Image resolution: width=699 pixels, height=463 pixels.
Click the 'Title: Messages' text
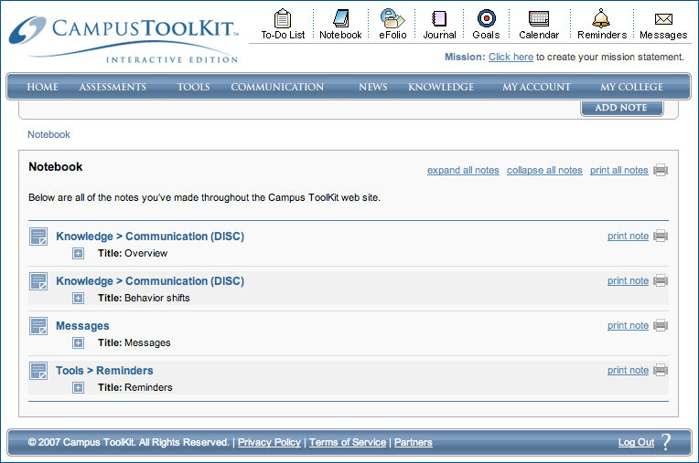pyautogui.click(x=134, y=343)
